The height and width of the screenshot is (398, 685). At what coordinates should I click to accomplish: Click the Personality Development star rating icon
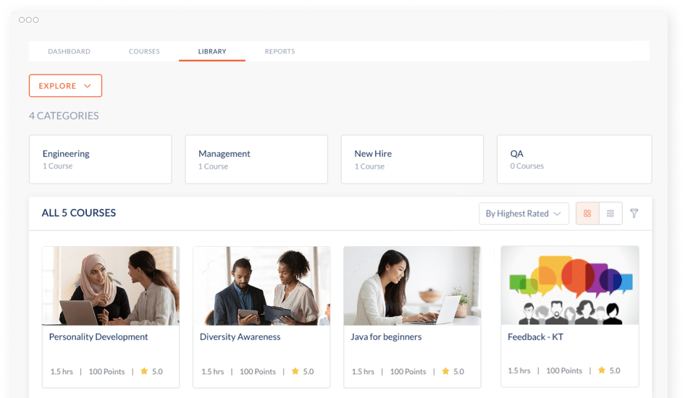coord(144,371)
